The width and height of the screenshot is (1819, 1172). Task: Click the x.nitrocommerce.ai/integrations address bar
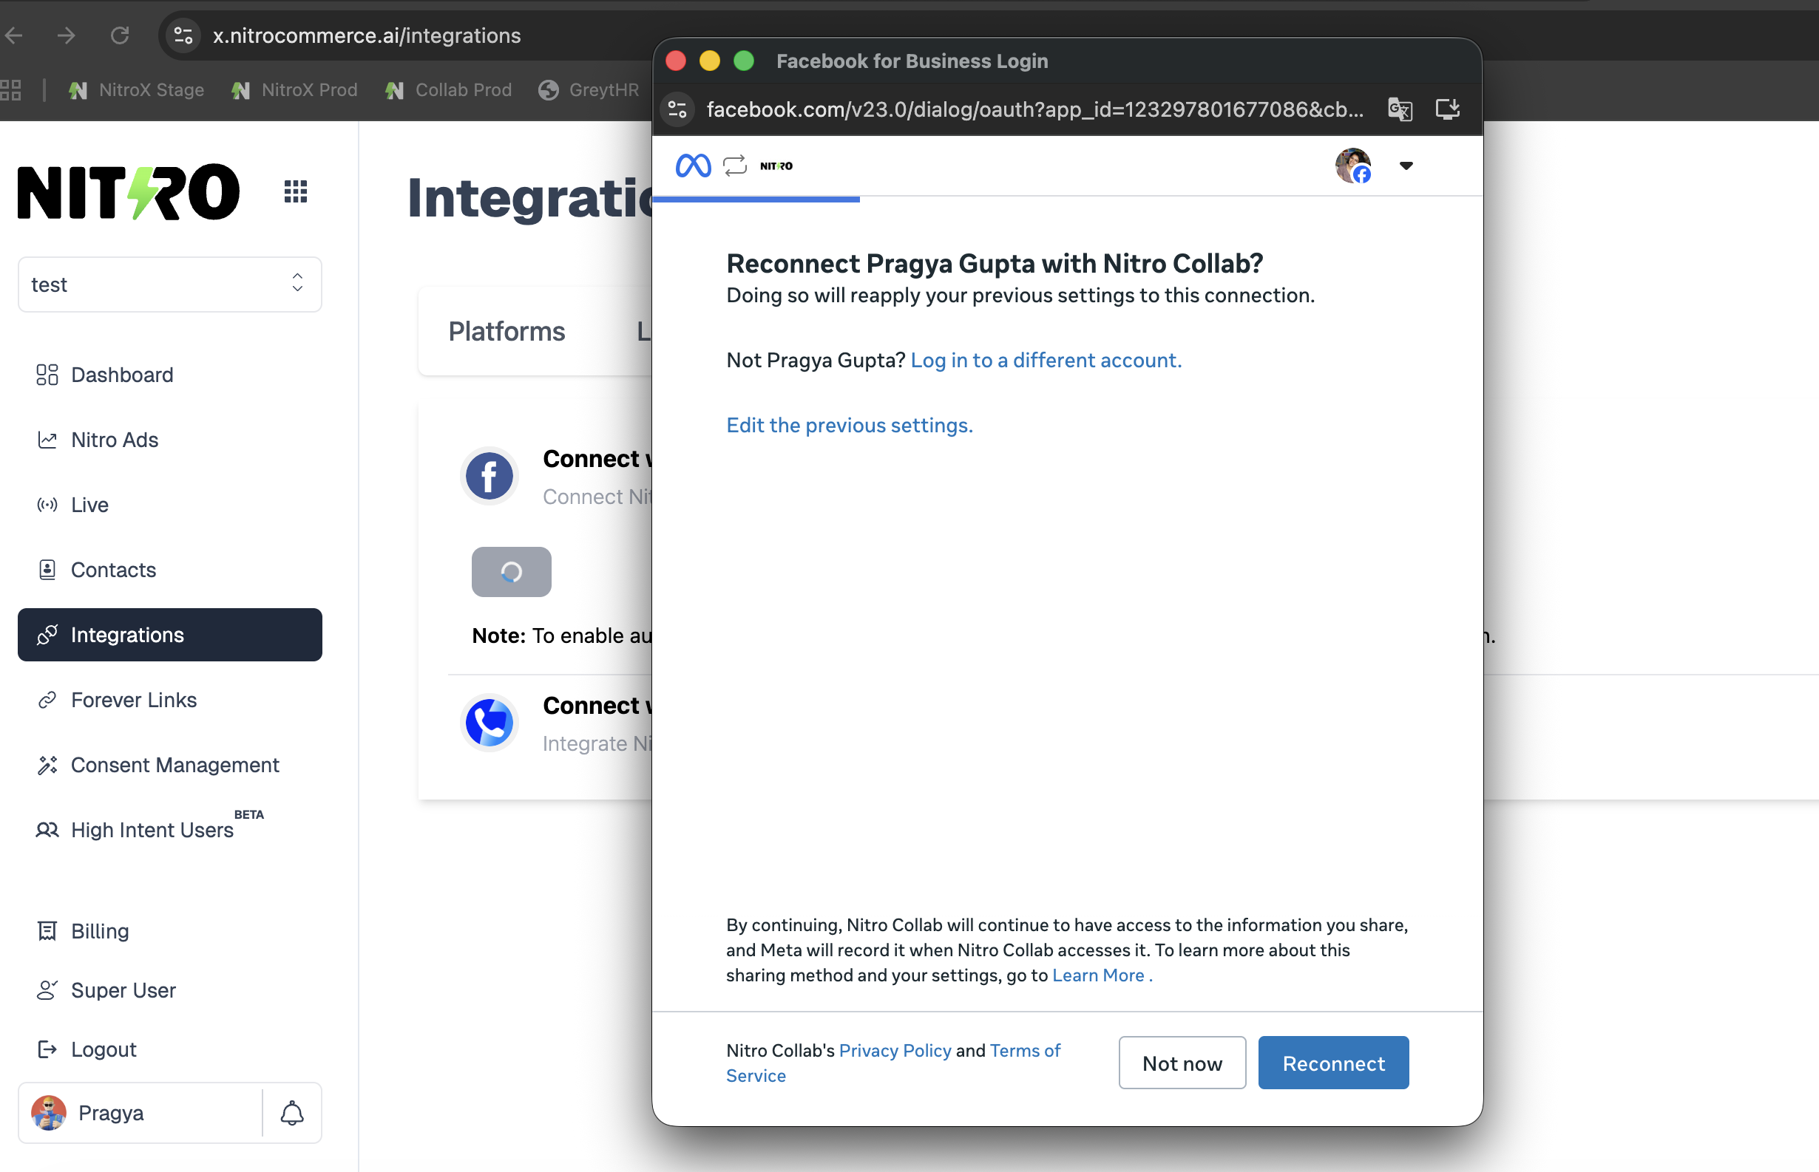367,35
